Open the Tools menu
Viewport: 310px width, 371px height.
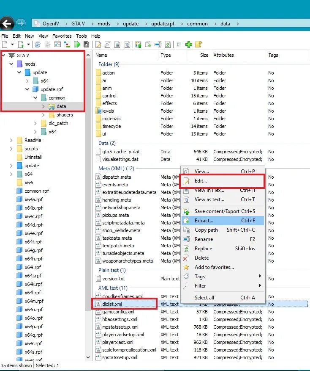82,36
